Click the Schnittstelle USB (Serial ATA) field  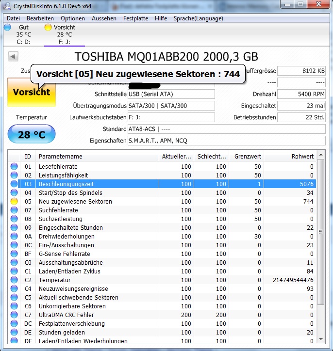(x=171, y=94)
